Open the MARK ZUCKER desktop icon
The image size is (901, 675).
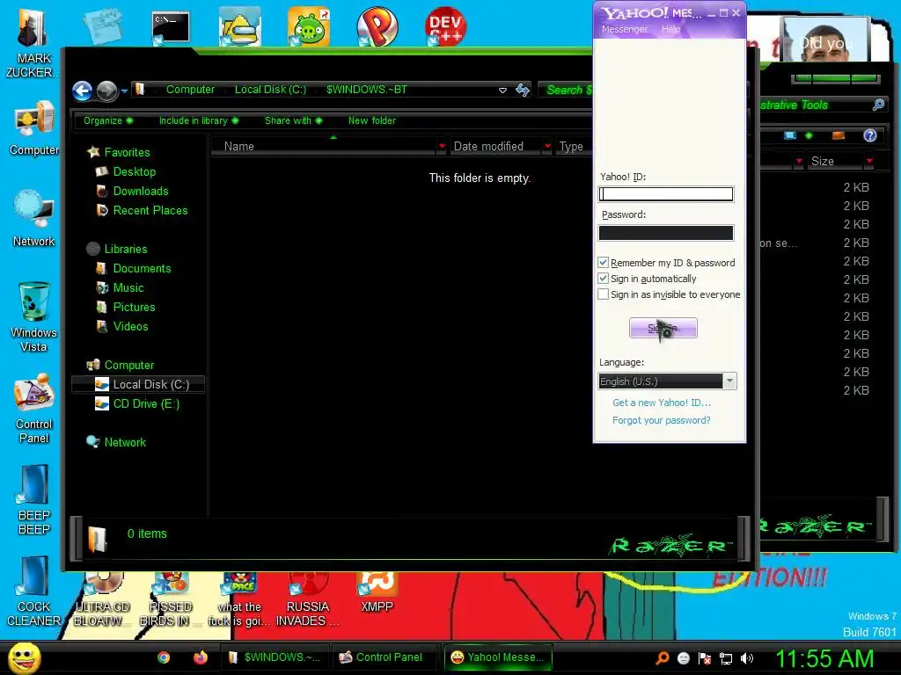32,43
